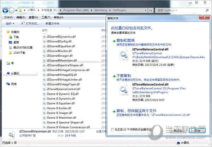The height and width of the screenshot is (147, 212).
Task: Select 最近访问的位置 in navigation pane
Action: tap(20, 47)
